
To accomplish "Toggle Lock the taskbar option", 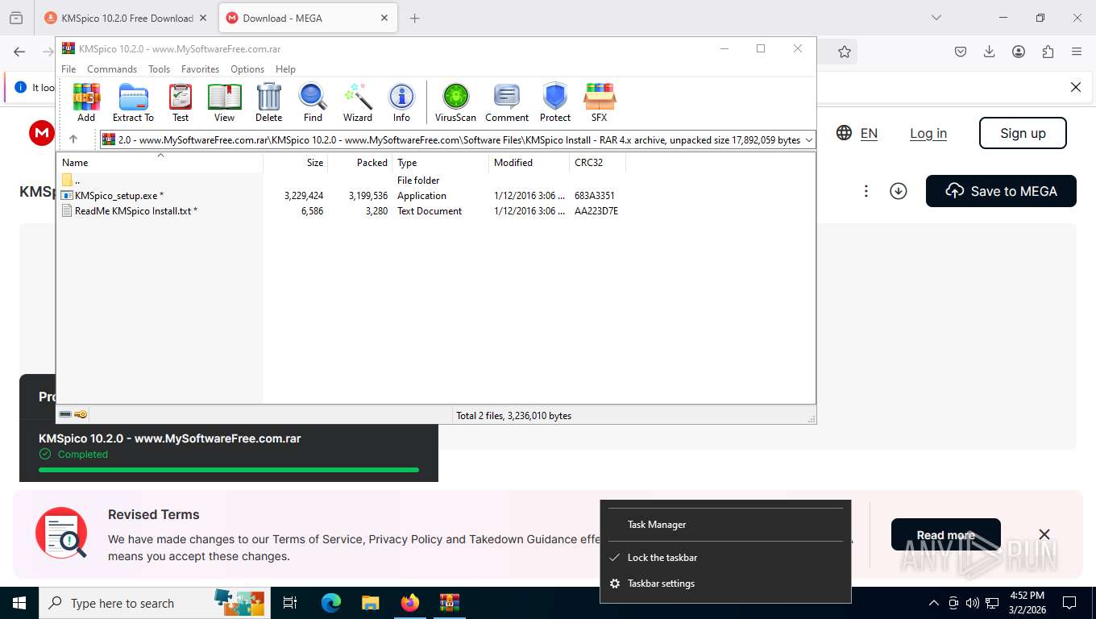I will click(x=725, y=558).
